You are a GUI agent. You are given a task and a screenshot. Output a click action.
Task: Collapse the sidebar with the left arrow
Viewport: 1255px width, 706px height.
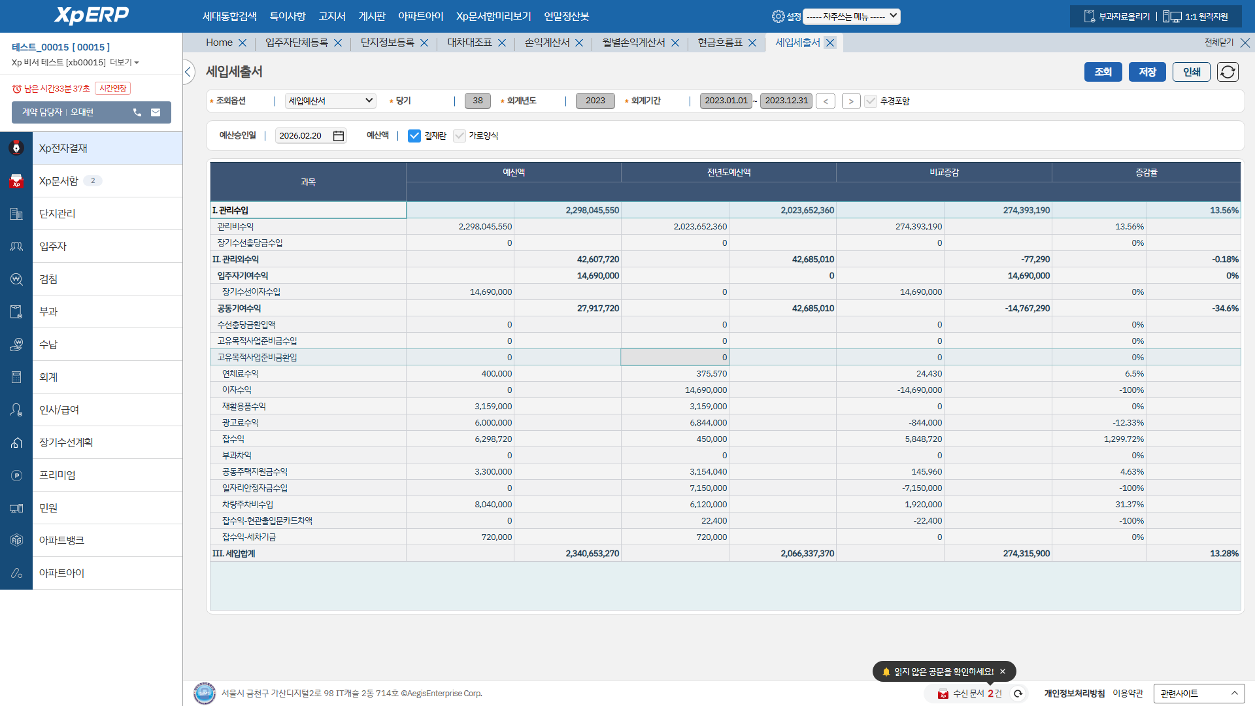[188, 72]
